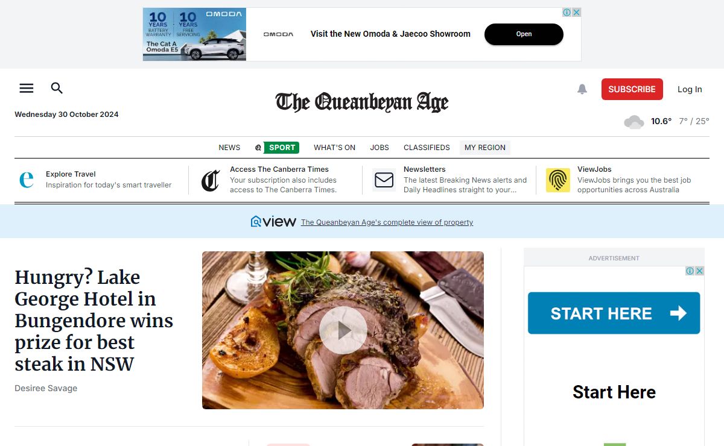Click the notification bell icon
This screenshot has height=446, width=724.
point(582,89)
